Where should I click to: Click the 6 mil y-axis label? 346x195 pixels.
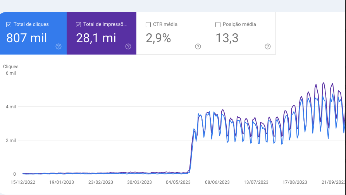pyautogui.click(x=10, y=73)
